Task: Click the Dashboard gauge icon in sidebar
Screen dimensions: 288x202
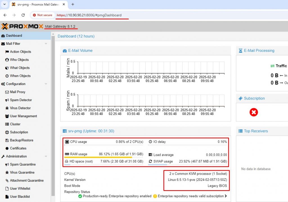Action: [3, 36]
